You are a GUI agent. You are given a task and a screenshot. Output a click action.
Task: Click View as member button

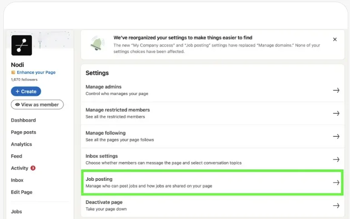[37, 105]
